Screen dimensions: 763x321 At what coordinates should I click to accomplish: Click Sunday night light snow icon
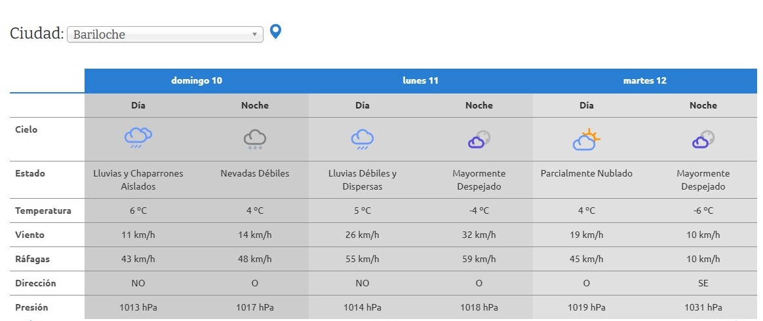254,139
